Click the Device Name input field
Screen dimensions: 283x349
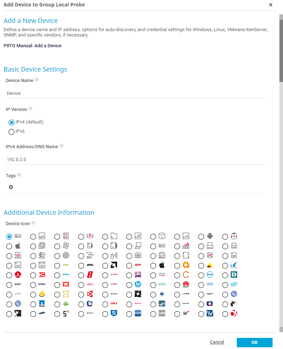coord(135,93)
